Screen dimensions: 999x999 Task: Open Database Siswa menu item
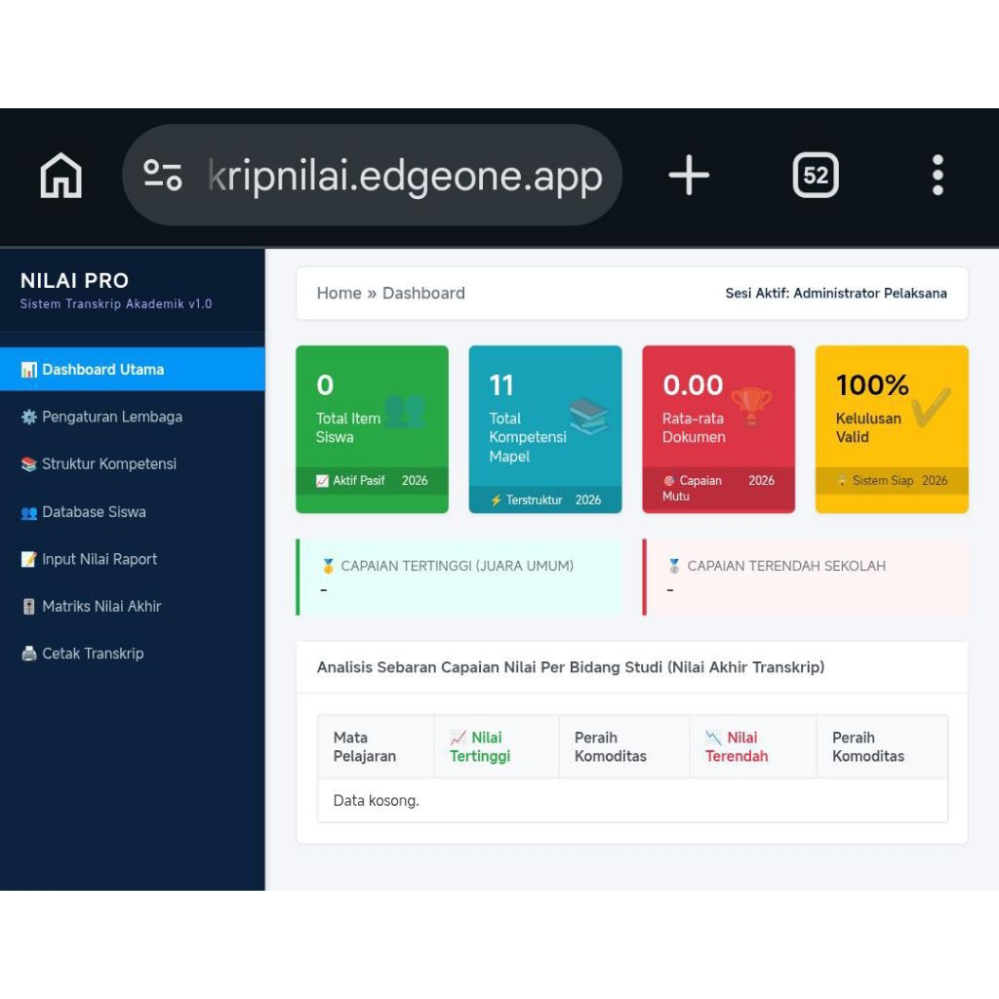click(x=133, y=511)
